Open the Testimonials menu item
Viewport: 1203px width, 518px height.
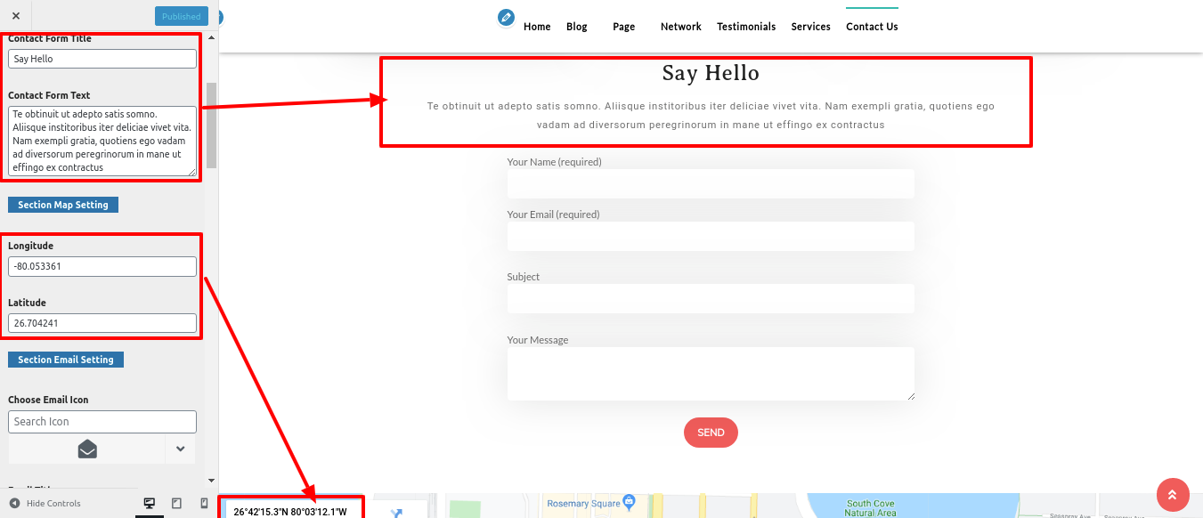tap(746, 27)
